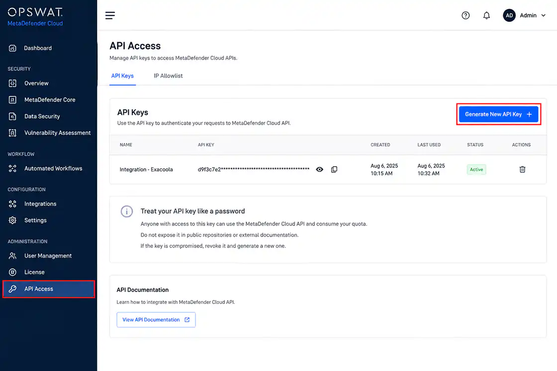The height and width of the screenshot is (371, 557).
Task: Open Automated Workflows menu item
Action: point(53,168)
